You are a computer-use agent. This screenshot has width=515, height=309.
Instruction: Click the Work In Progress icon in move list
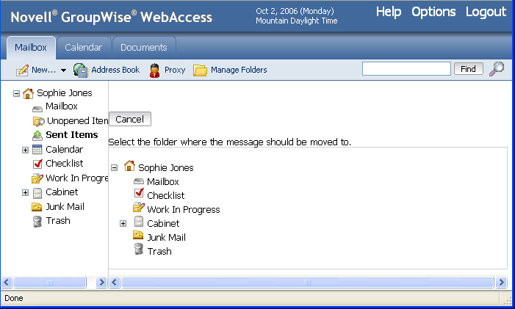(138, 209)
